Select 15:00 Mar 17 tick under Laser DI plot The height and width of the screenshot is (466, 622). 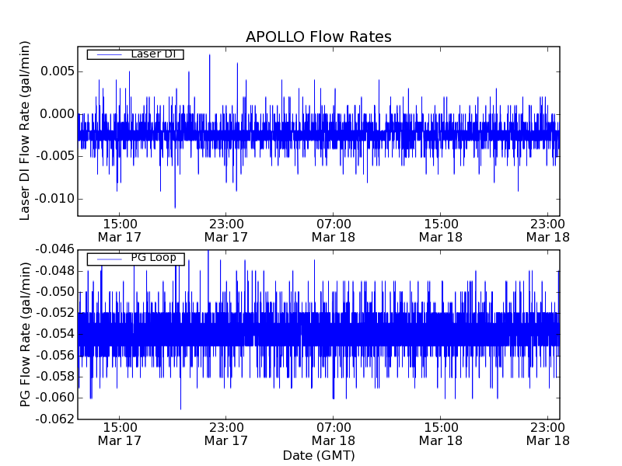click(x=119, y=230)
